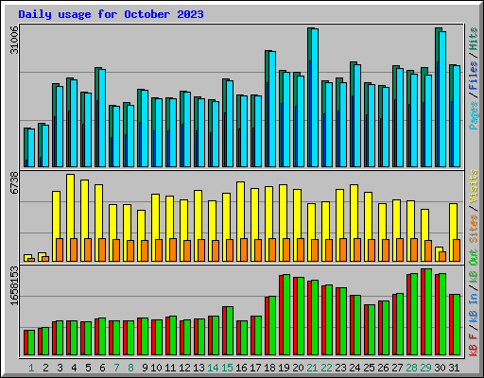The height and width of the screenshot is (378, 484).
Task: Select day 24 on the x-axis
Action: [x=354, y=368]
